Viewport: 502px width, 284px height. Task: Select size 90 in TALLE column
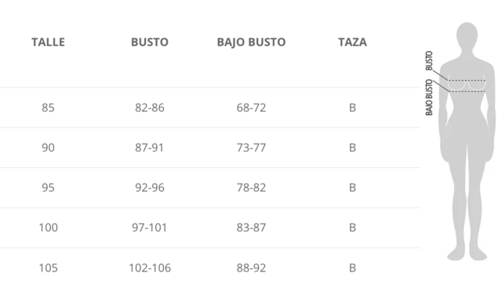tap(48, 147)
